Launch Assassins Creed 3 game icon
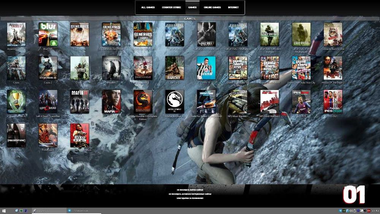 tap(16, 35)
